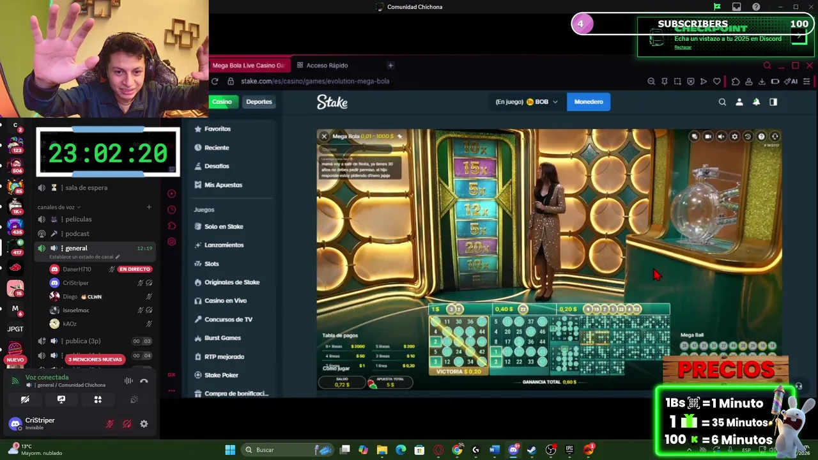
Task: Close the Mega Bola game overlay with X
Action: 324,136
